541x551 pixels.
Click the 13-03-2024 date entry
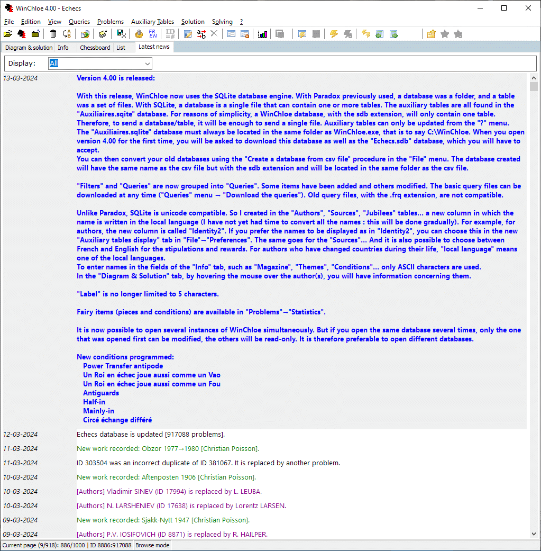(21, 78)
